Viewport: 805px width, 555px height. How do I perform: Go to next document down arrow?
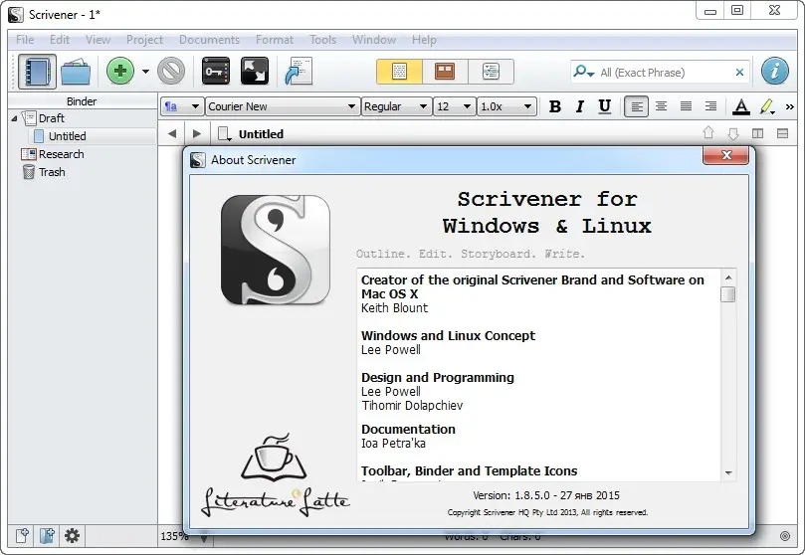733,134
